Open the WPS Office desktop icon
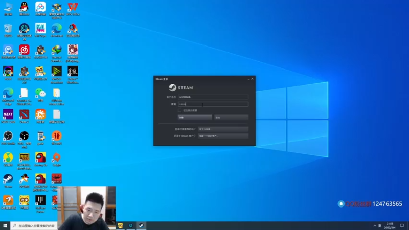409x230 pixels. pos(73,9)
